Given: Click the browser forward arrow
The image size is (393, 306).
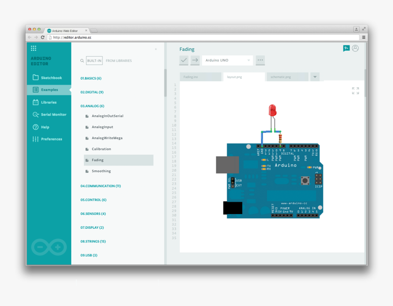Looking at the screenshot, I should (x=36, y=38).
